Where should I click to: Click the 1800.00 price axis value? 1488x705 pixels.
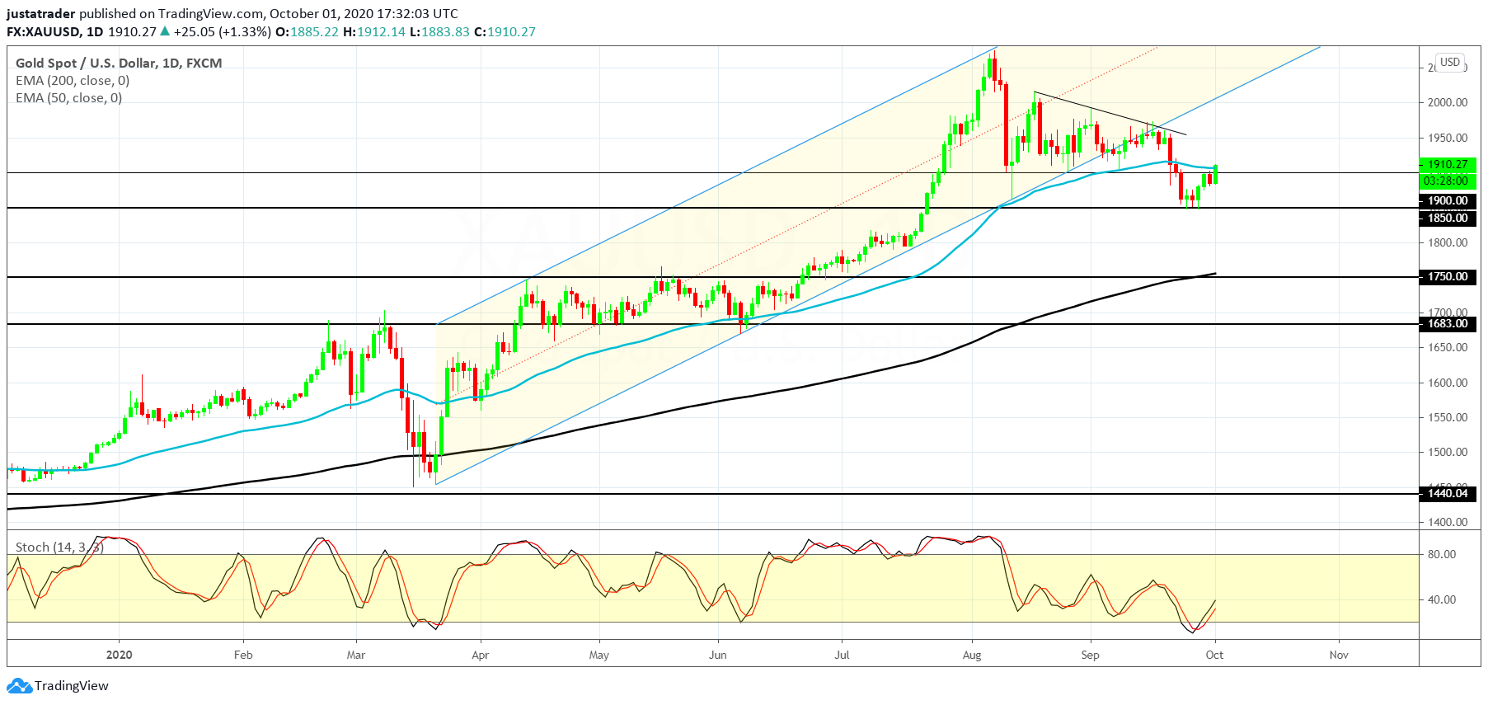1448,242
